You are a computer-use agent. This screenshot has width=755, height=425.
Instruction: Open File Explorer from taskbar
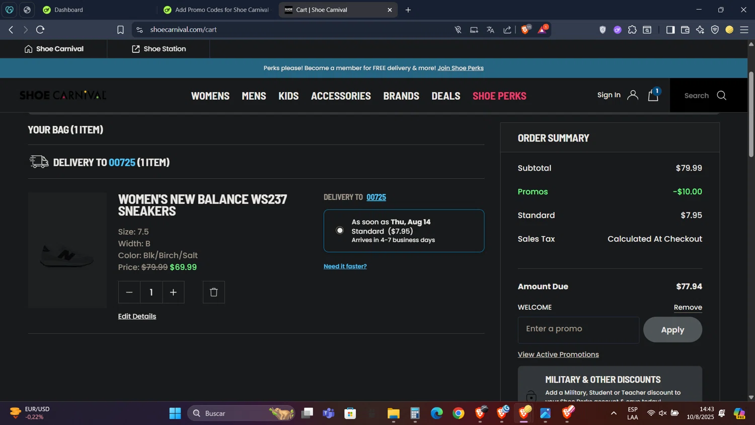pos(393,413)
